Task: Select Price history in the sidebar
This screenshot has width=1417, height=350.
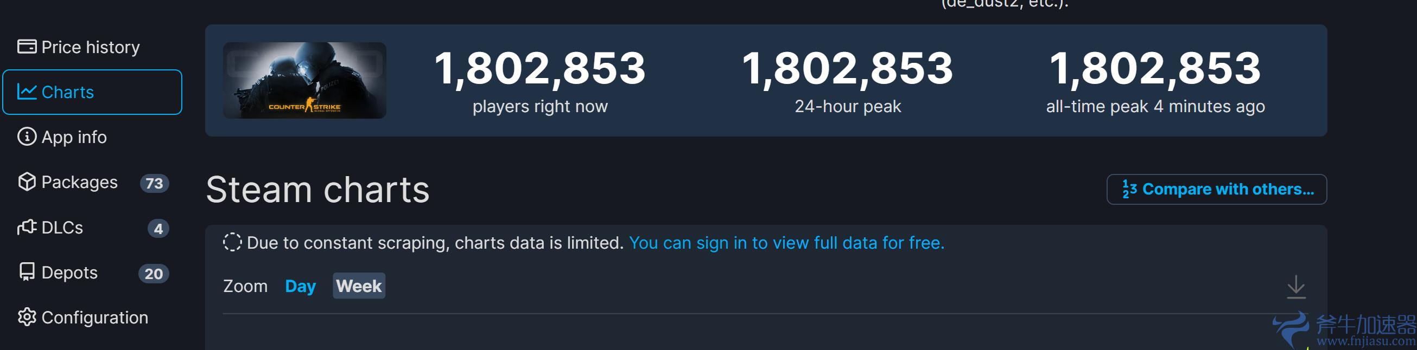Action: [91, 47]
